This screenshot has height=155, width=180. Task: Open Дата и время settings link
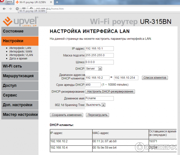tap(18, 58)
